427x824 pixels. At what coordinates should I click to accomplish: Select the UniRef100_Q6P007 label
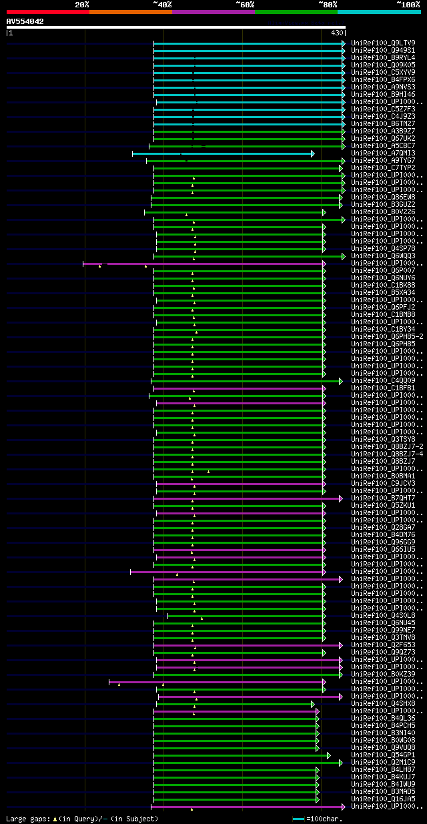pos(383,270)
